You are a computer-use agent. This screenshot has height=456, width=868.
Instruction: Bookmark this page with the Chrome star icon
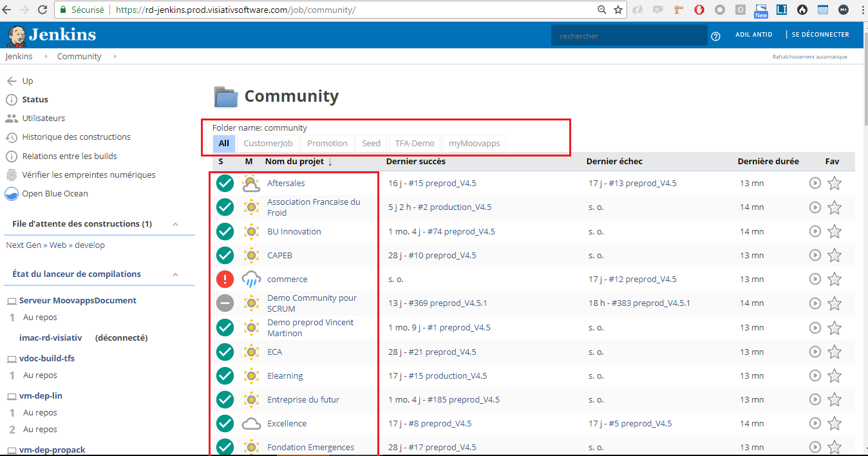[618, 10]
